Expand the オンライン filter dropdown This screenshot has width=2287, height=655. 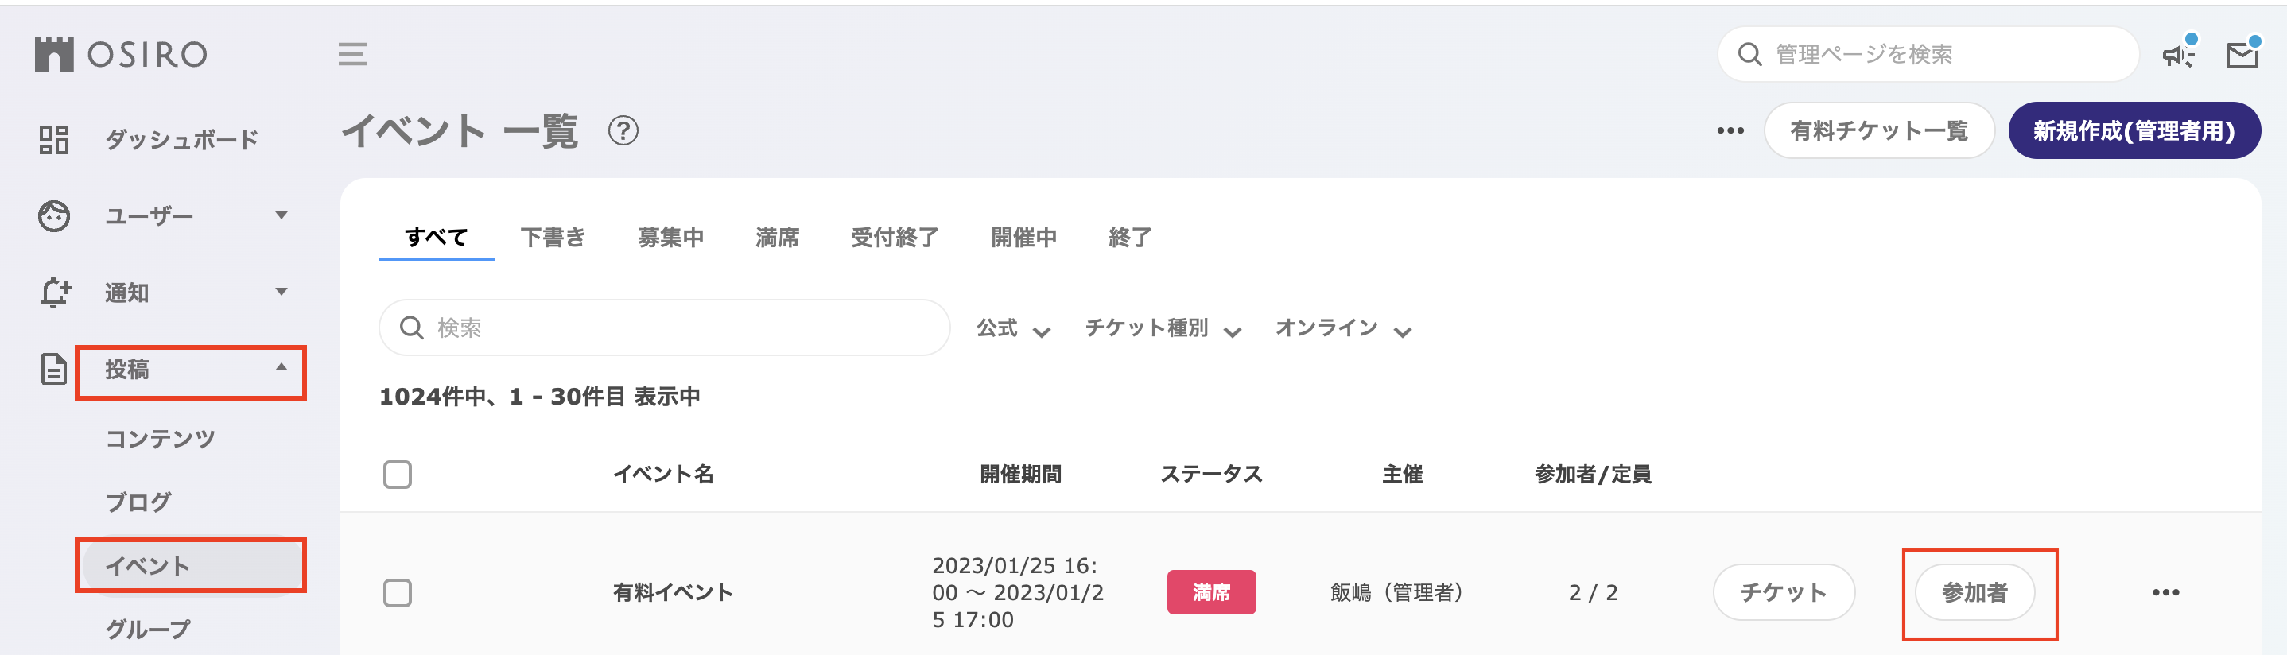click(x=1343, y=328)
